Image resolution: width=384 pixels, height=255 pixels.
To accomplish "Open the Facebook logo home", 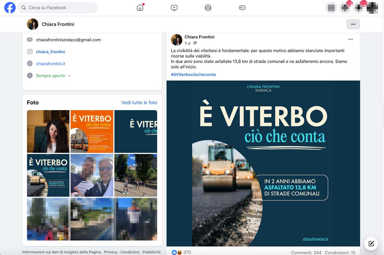I will [x=10, y=8].
